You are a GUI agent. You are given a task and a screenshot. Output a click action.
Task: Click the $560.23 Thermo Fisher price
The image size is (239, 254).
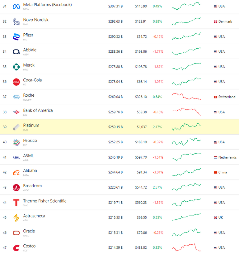[141, 203]
